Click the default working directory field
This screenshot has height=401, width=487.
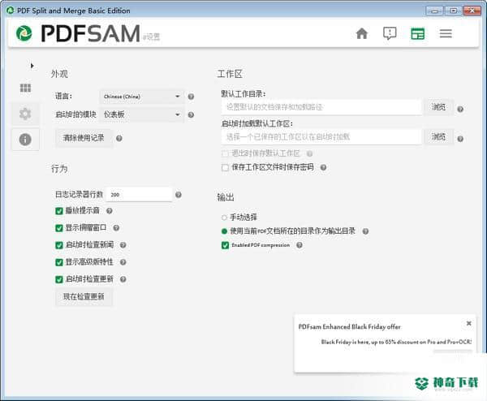point(321,107)
